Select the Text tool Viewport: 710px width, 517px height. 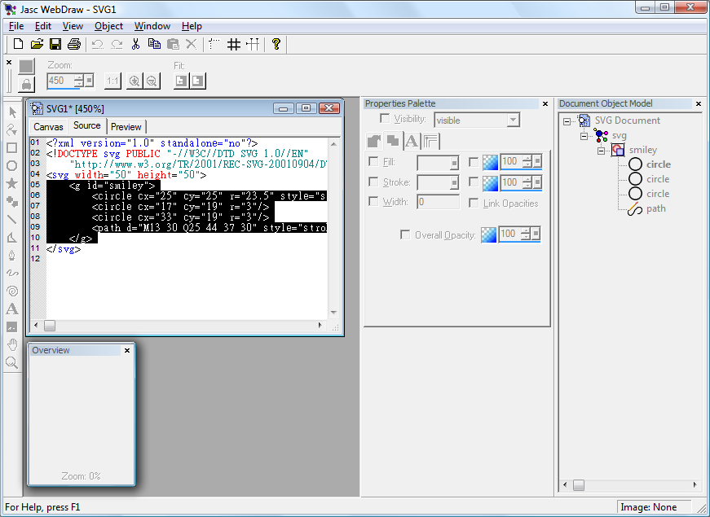pos(12,309)
